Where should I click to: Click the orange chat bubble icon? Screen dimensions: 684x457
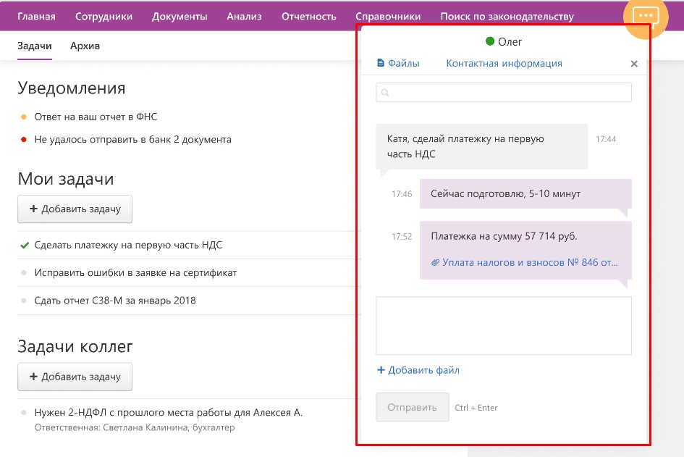[x=645, y=16]
